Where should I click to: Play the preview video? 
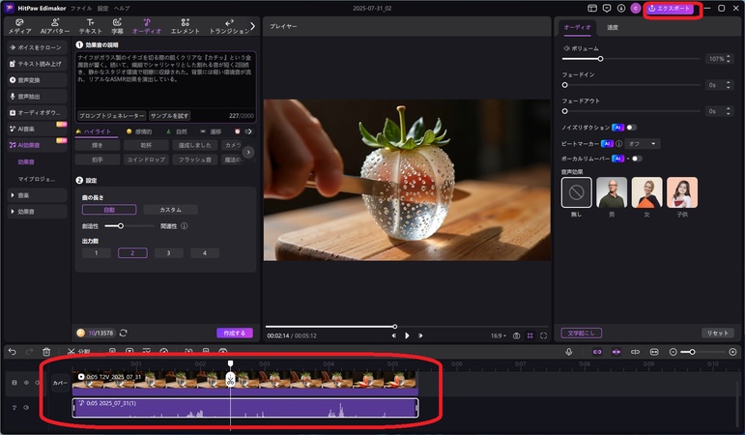click(x=407, y=335)
